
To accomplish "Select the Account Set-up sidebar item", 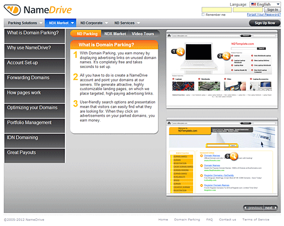I will coord(35,66).
